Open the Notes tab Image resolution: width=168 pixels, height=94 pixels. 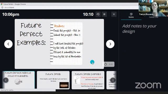coord(131,16)
